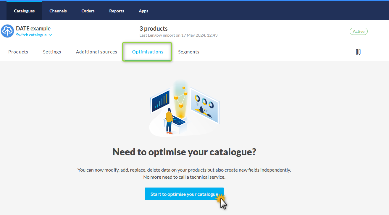Open the Catalogues menu
The width and height of the screenshot is (389, 215).
(x=24, y=11)
